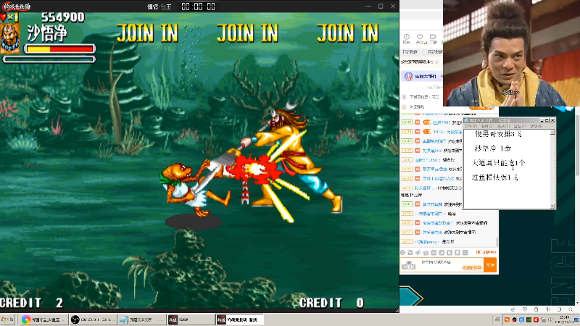Switch to OBS Studio on the taskbar
The image size is (580, 326).
click(x=94, y=319)
